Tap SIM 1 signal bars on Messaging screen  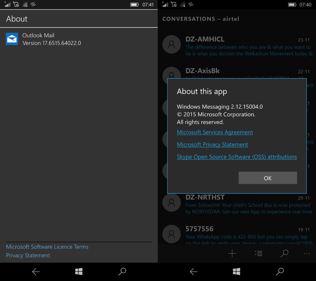pyautogui.click(x=165, y=4)
